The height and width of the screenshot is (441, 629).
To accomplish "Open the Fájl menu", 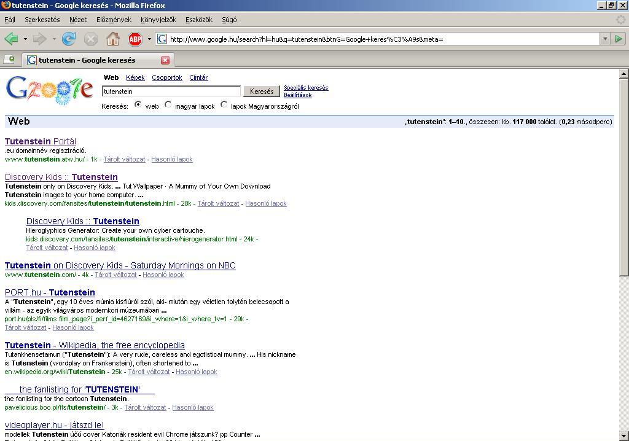I will (10, 20).
